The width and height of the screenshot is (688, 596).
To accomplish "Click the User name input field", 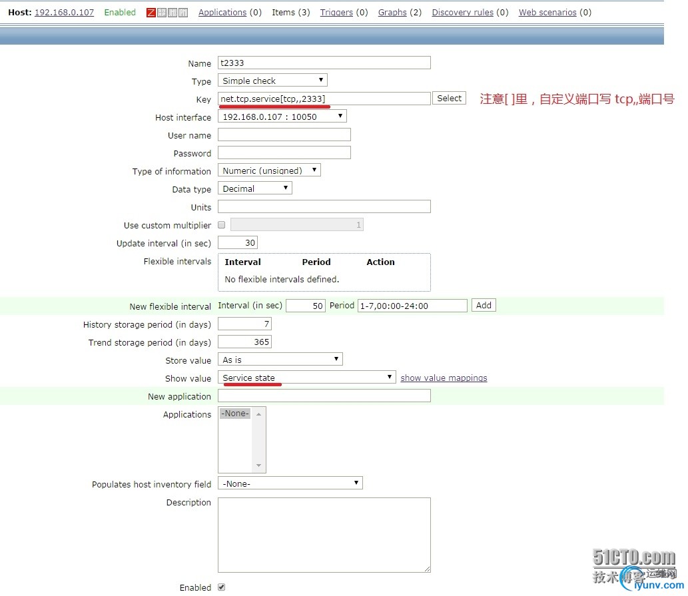I will tap(284, 135).
